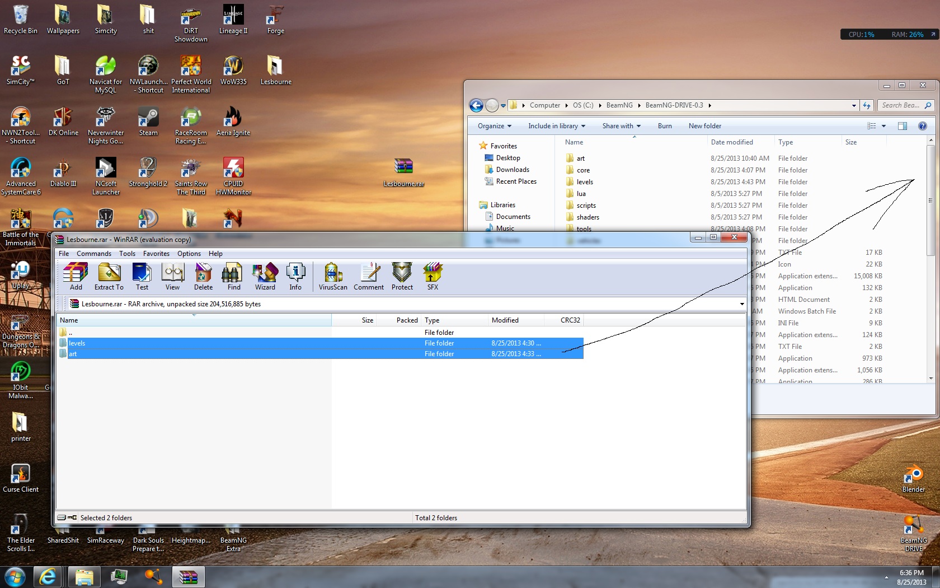Click the Burn button in Explorer
The image size is (940, 588).
tap(665, 126)
